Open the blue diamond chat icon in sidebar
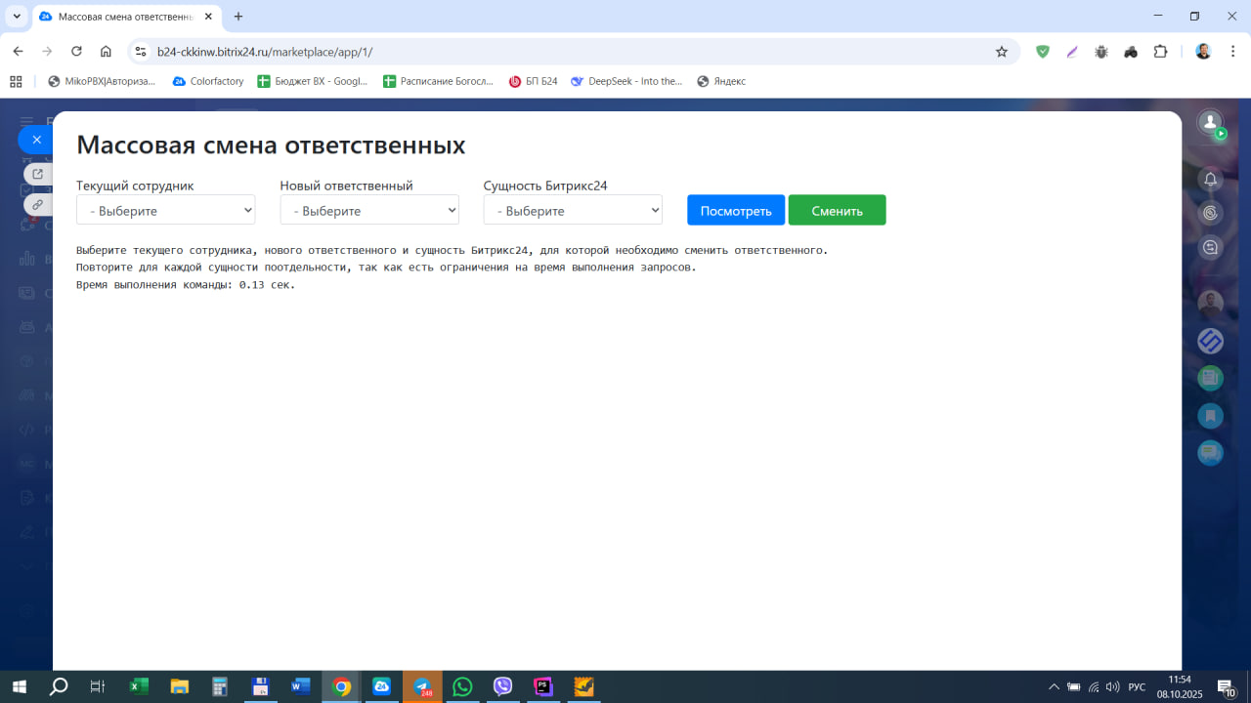The image size is (1251, 703). tap(1210, 340)
